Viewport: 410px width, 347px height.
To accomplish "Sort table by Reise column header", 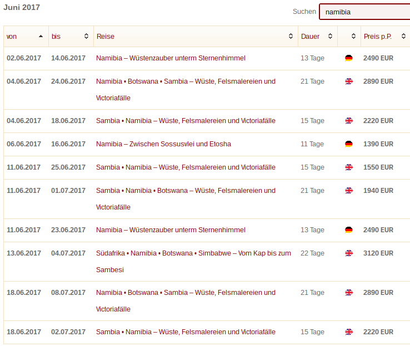I will [x=196, y=36].
